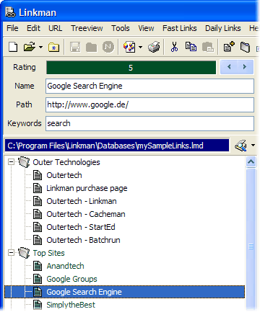260x312 pixels.
Task: Open the File menu
Action: [12, 28]
